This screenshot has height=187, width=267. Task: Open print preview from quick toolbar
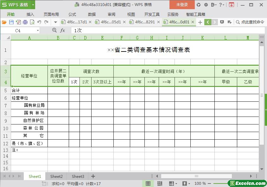(32, 22)
